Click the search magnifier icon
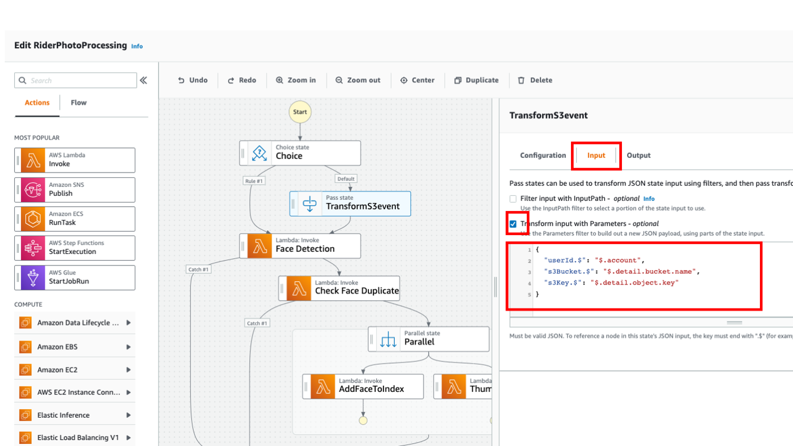Screen dimensions: 793x446 click(x=23, y=80)
